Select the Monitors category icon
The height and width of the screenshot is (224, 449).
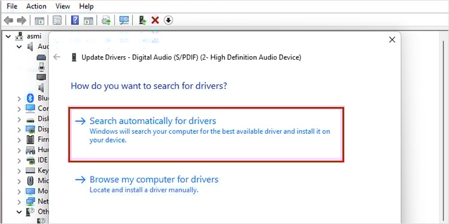tap(31, 191)
